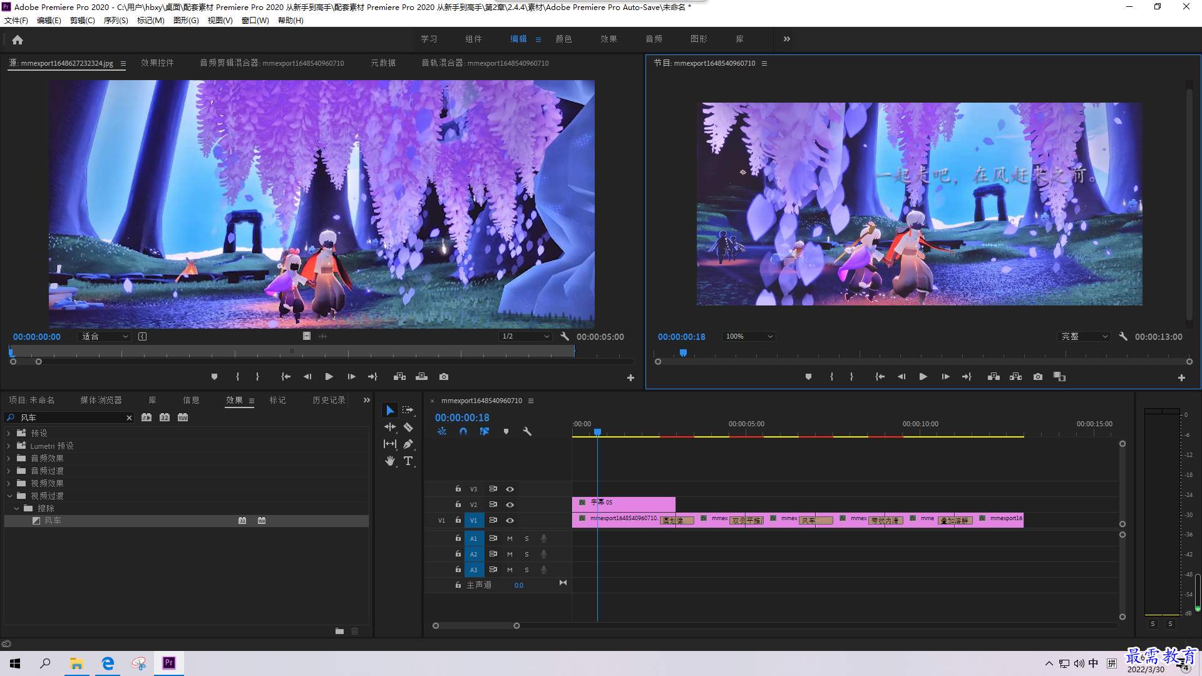The height and width of the screenshot is (676, 1202).
Task: Switch to 颜色 workspace tab
Action: click(x=563, y=39)
